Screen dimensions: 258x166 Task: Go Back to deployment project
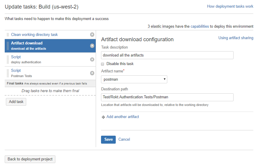(30, 159)
